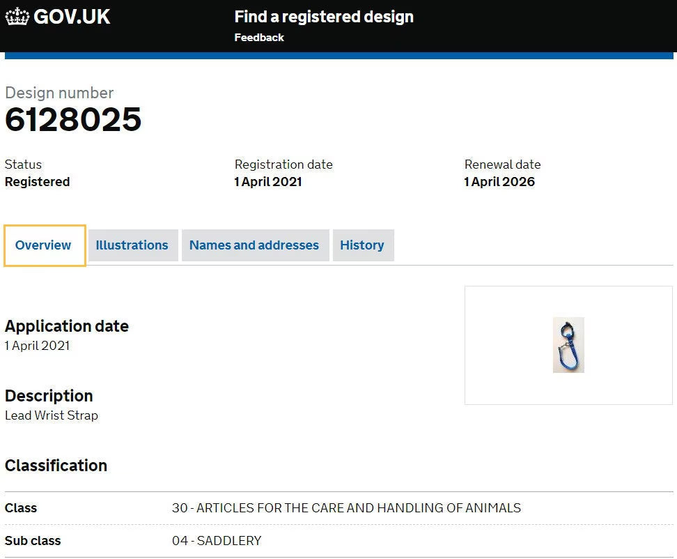Click the Lead Wrist Strap description text
This screenshot has height=559, width=677.
point(52,415)
